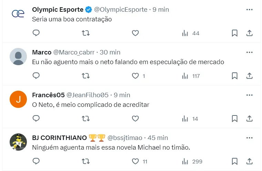The image size is (262, 171).
Task: Share the Olympic Esporte tweet
Action: (x=249, y=33)
